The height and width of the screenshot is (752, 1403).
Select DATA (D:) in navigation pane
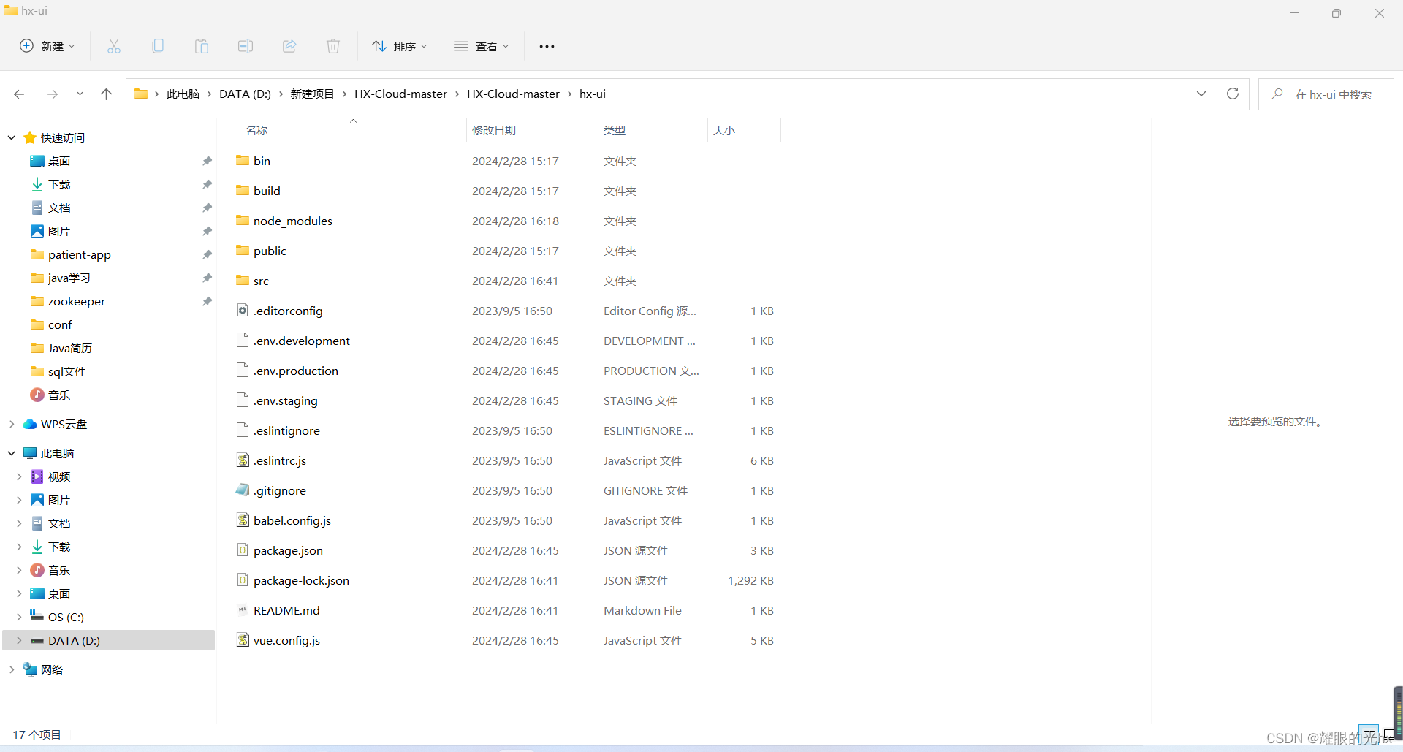point(109,640)
